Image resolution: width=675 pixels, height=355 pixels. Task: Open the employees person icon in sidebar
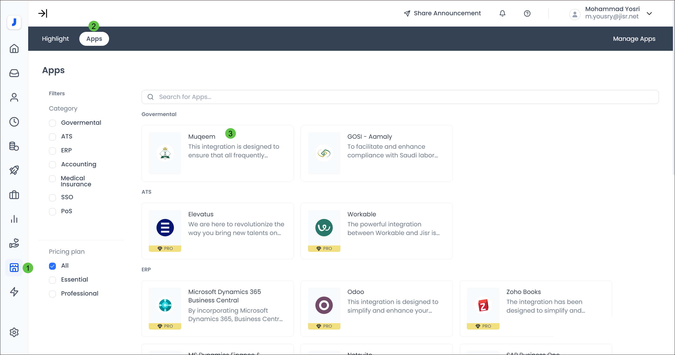[14, 97]
